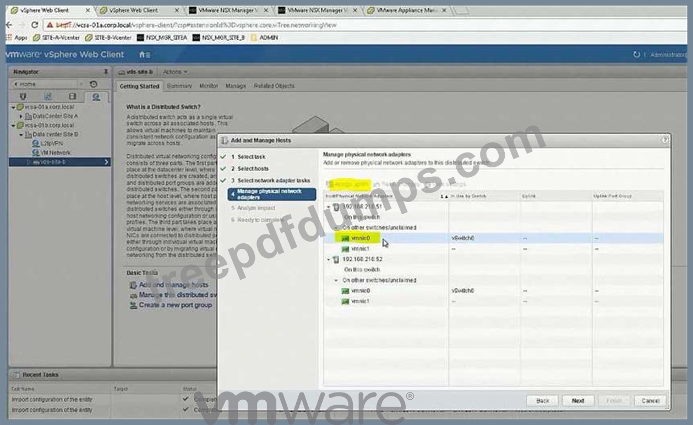The height and width of the screenshot is (425, 693).
Task: Open the Related Objects tab
Action: 274,86
